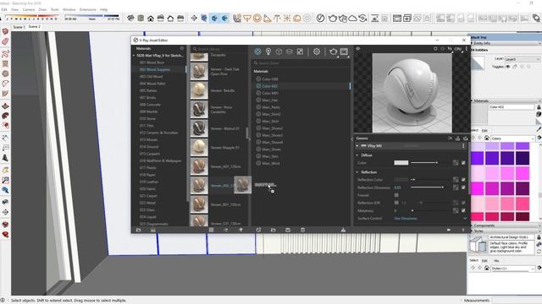The width and height of the screenshot is (542, 304).
Task: Open the Materials category in Asset Editor
Action: pos(257,52)
